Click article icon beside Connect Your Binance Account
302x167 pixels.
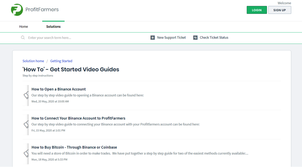[26, 124]
